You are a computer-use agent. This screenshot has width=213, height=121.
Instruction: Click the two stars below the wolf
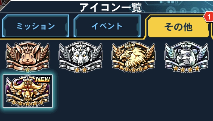[80, 70]
